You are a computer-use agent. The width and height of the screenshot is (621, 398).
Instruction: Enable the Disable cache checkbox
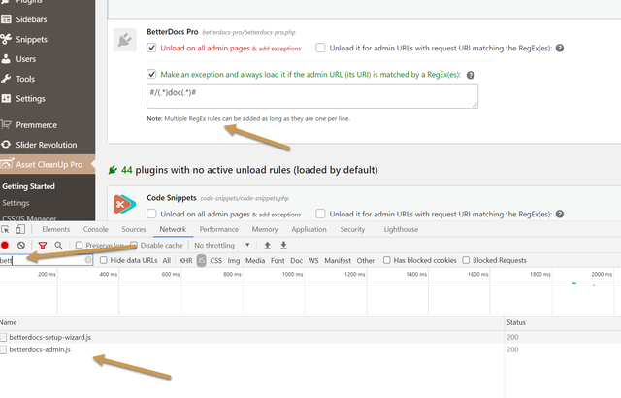tap(134, 246)
